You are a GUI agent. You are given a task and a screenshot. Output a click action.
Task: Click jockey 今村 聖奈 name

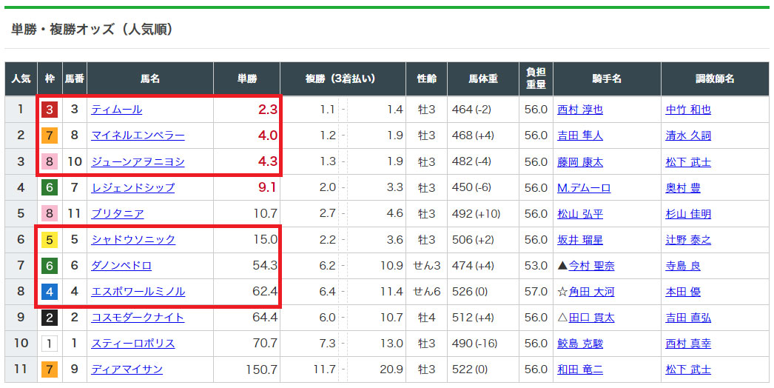pos(590,266)
